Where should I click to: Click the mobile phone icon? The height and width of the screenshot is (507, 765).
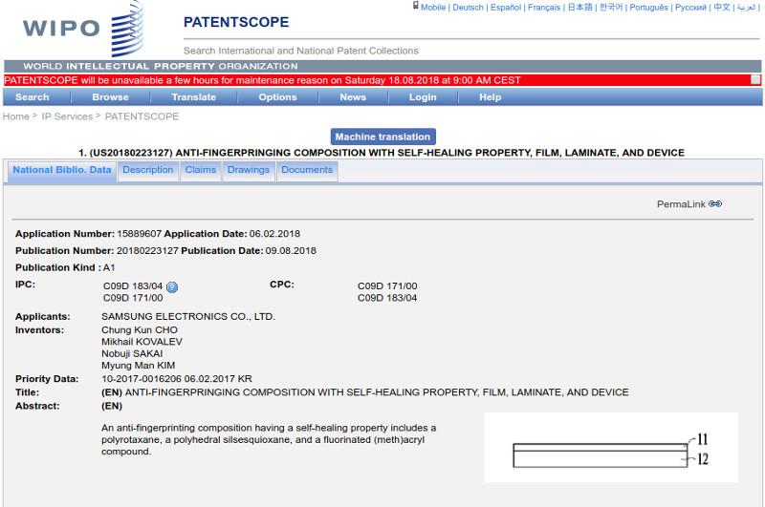(416, 6)
